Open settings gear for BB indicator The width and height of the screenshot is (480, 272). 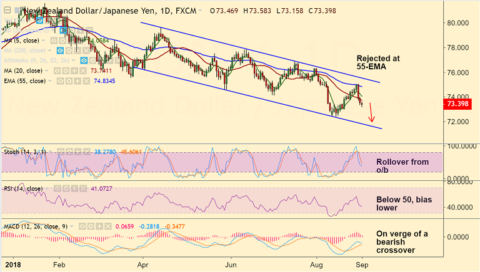pyautogui.click(x=72, y=30)
